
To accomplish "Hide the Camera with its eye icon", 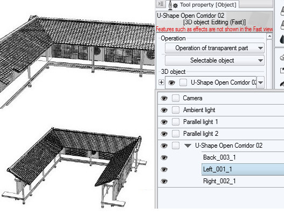I will [164, 98].
